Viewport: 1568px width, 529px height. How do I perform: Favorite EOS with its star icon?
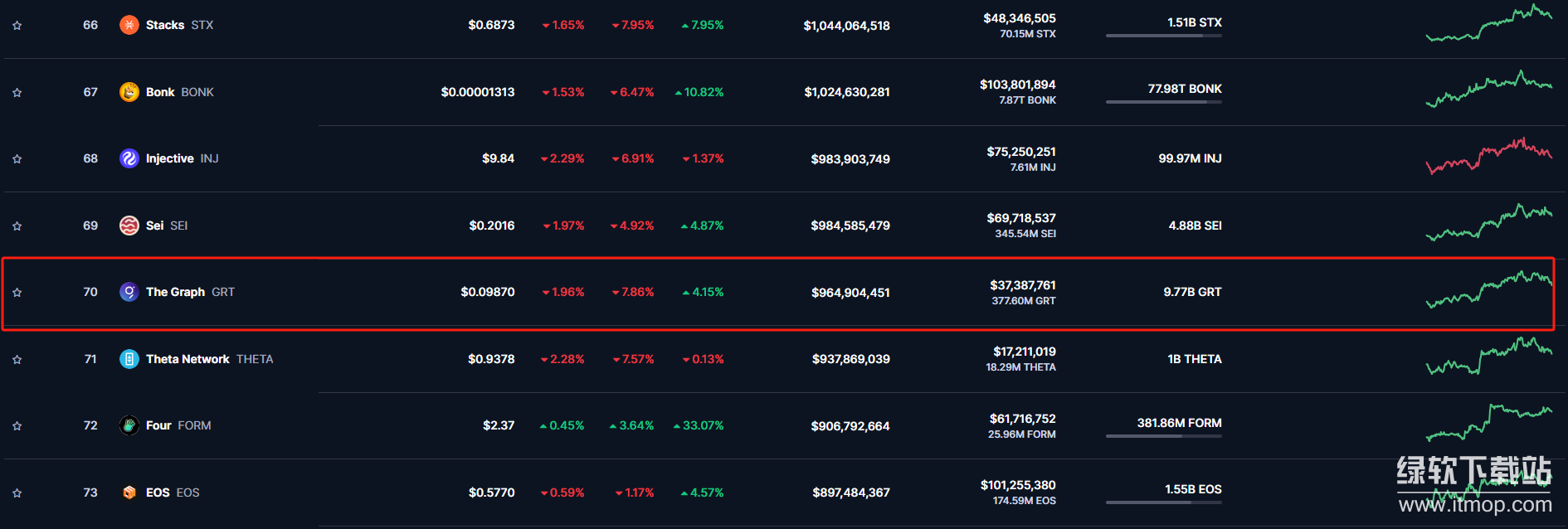point(17,493)
